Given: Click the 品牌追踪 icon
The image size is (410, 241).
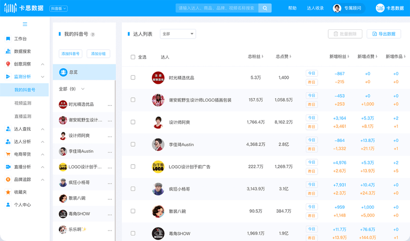Looking at the screenshot, I should pos(8,180).
